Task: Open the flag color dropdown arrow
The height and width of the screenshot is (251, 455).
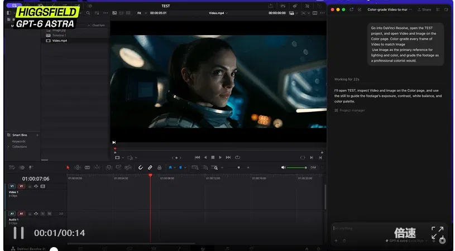Action: click(175, 168)
